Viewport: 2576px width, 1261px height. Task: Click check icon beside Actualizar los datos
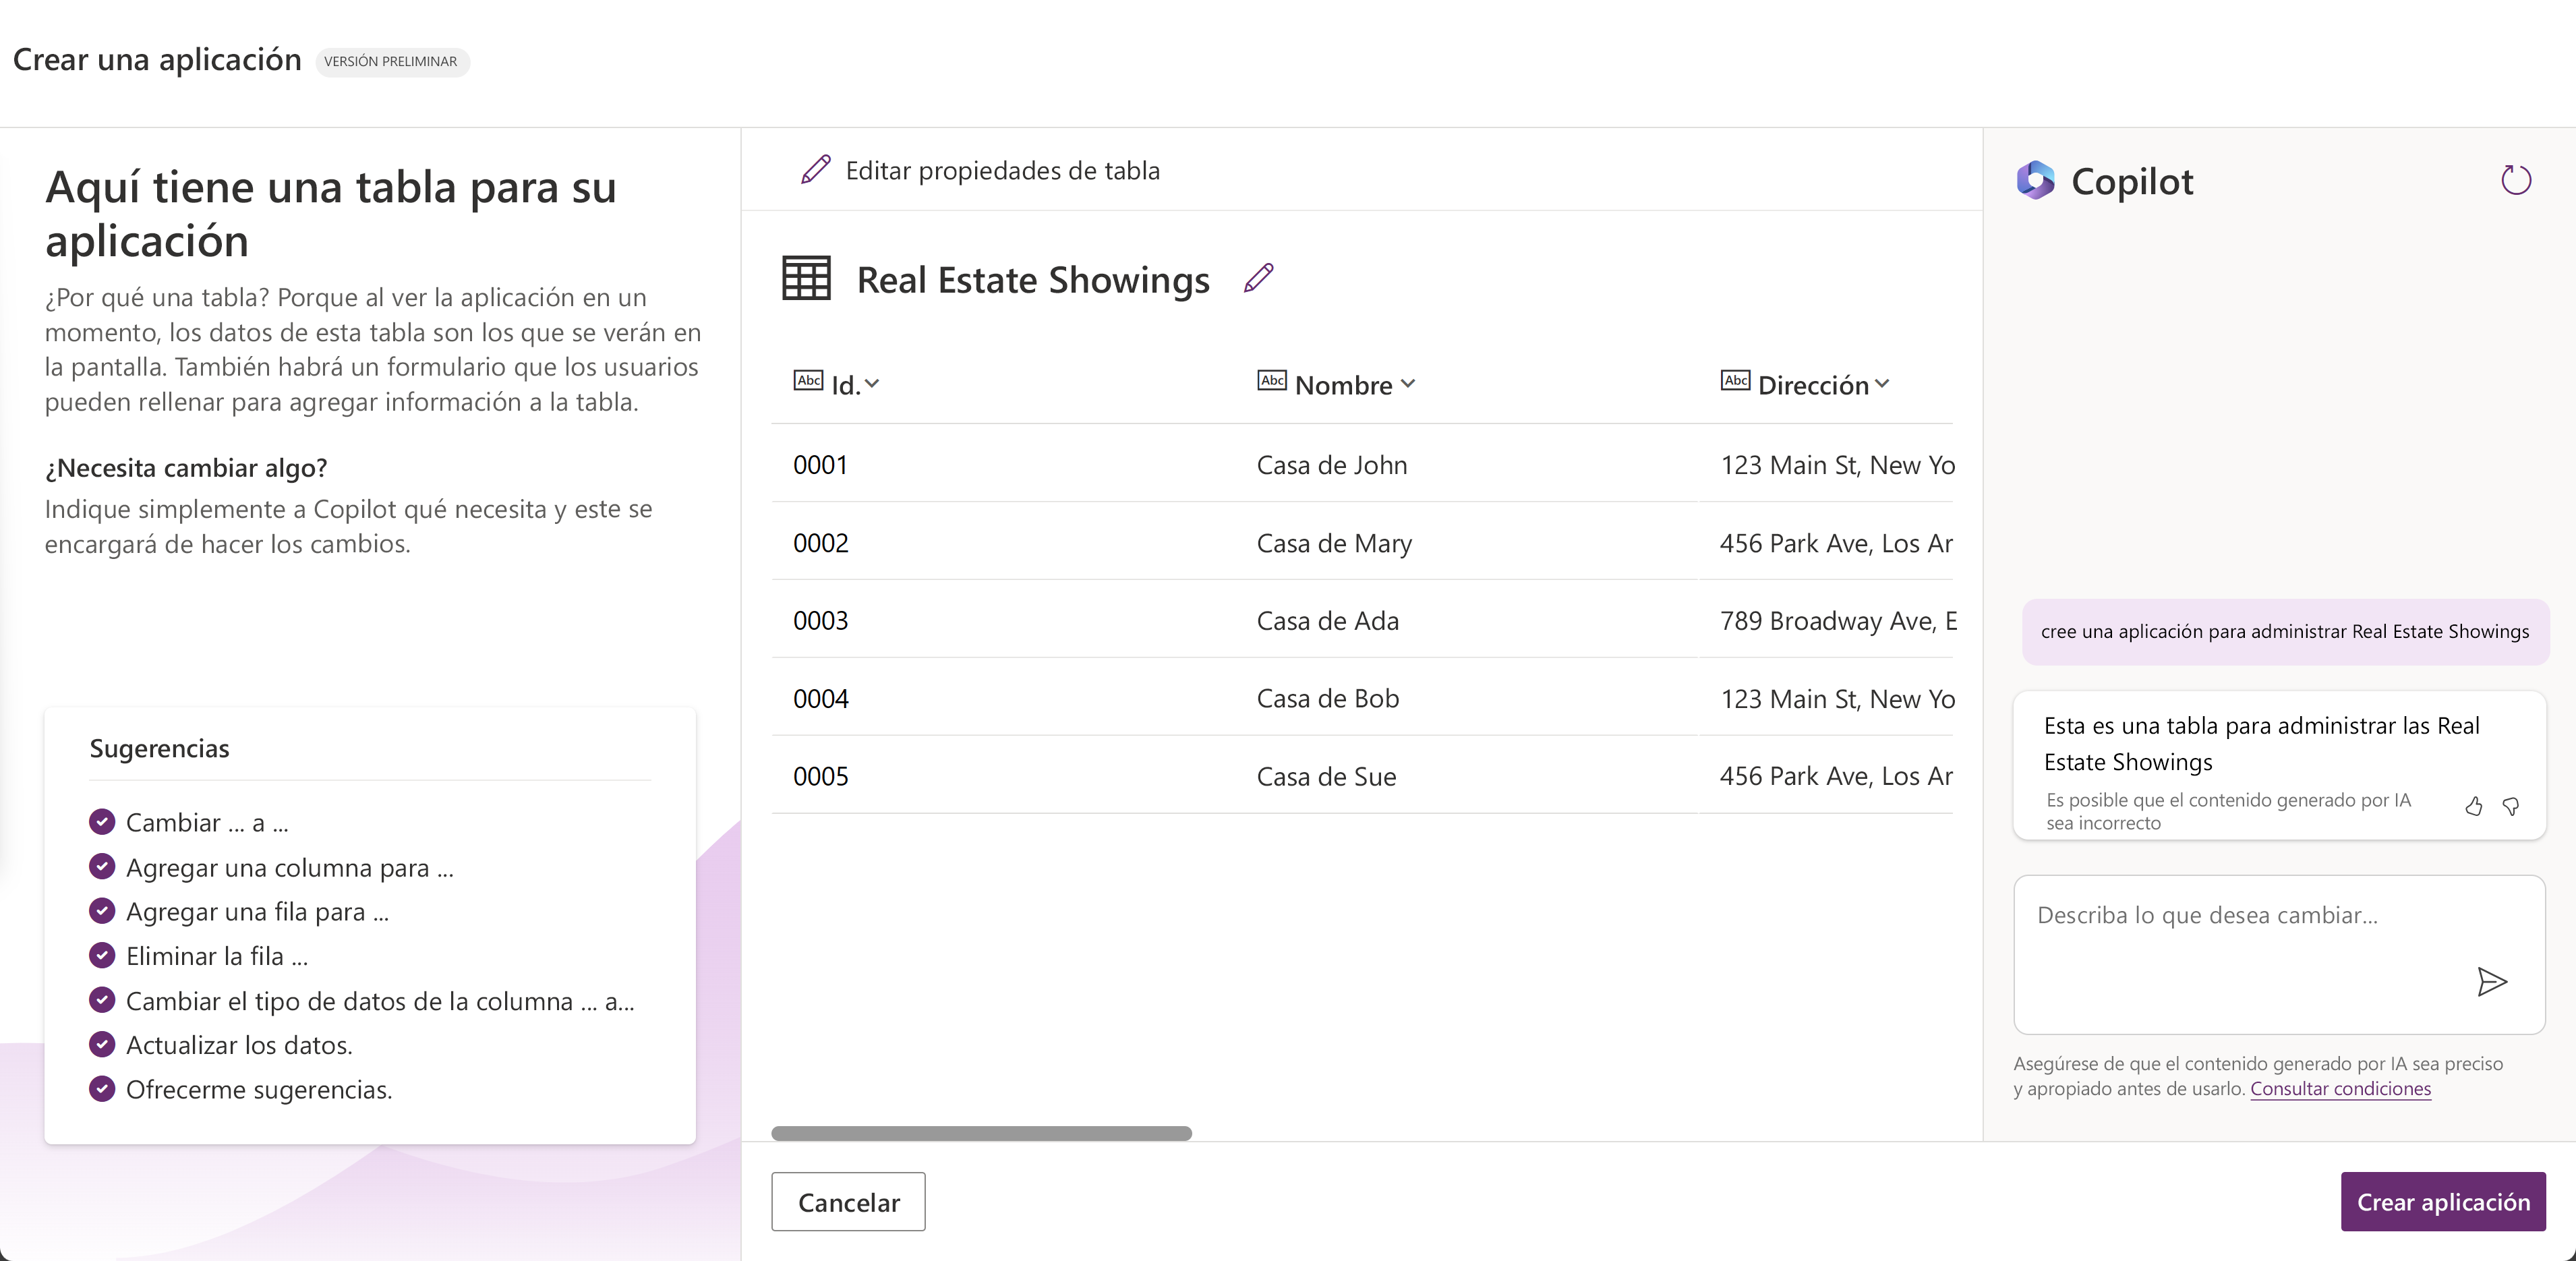point(102,1045)
